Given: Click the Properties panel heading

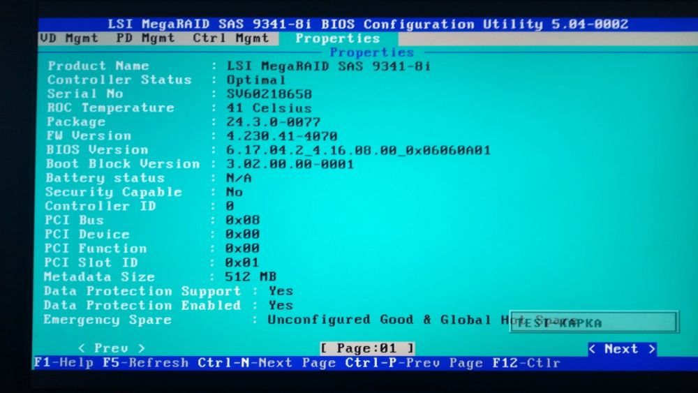Looking at the screenshot, I should pos(372,52).
